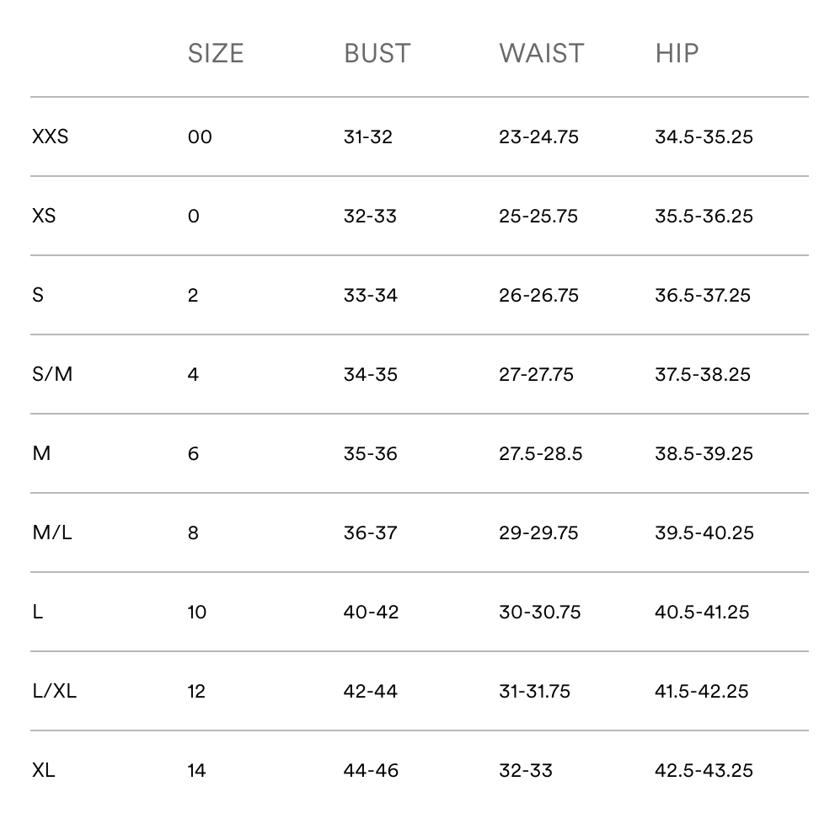Screen dimensions: 819x824
Task: Click numeric size 12 cell
Action: 196,691
